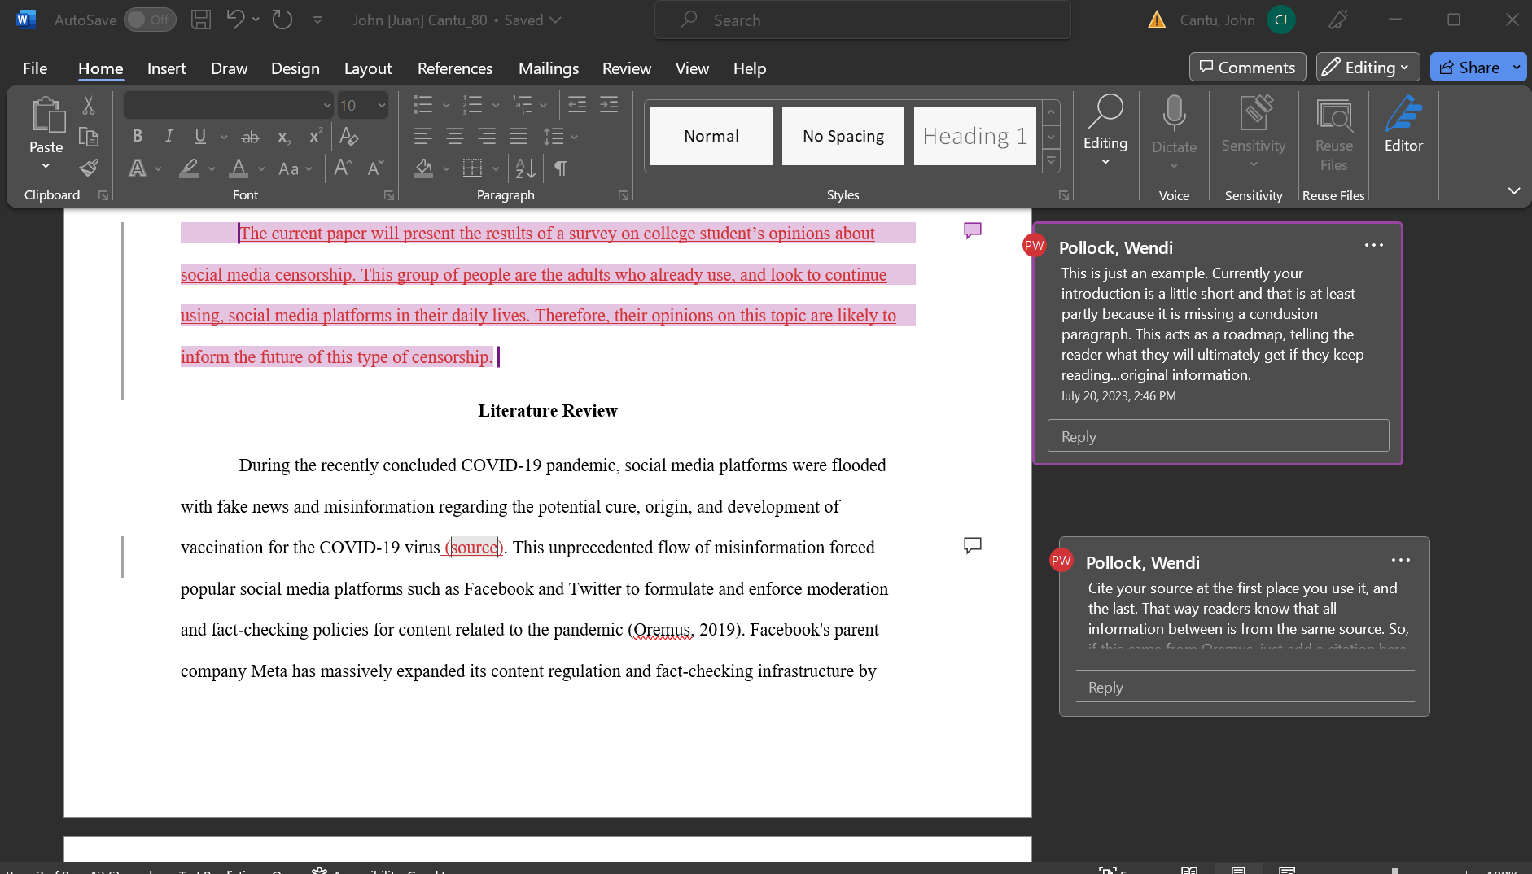Apply the Normal style
The height and width of the screenshot is (874, 1532).
(x=711, y=136)
